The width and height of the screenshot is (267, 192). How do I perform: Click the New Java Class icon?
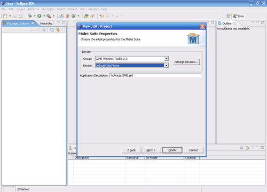tap(74, 16)
